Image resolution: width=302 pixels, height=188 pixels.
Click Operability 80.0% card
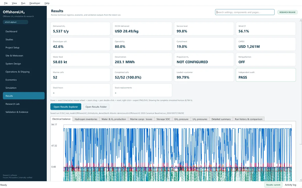point(142,44)
